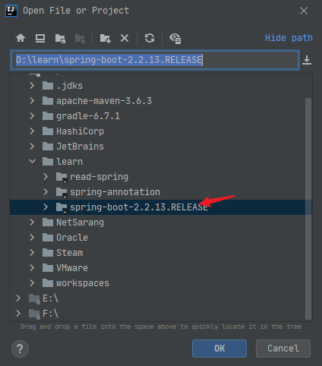Create a new folder with toolbar icon

tap(106, 38)
